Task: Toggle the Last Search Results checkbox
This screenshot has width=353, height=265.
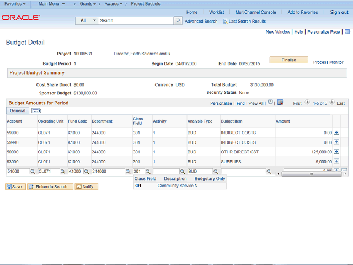Action: coord(225,21)
